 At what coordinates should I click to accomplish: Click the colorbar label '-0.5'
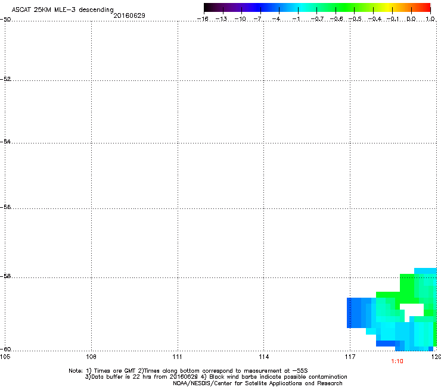point(355,19)
